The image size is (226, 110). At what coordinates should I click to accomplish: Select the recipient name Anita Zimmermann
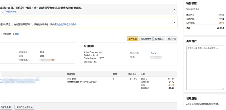tap(93, 52)
